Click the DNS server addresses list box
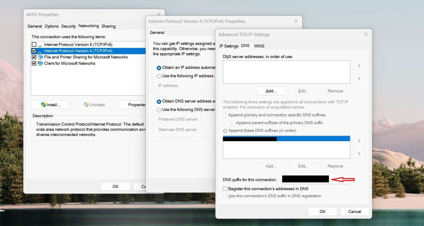This screenshot has width=424, height=226. click(x=286, y=72)
